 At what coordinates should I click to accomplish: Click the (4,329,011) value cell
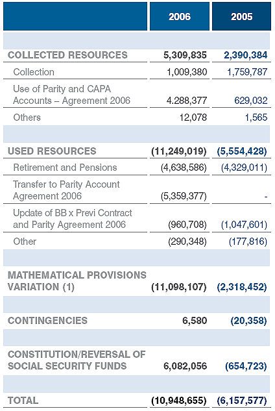244,168
